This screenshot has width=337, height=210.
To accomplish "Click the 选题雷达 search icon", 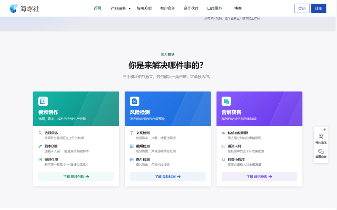I will [40, 133].
